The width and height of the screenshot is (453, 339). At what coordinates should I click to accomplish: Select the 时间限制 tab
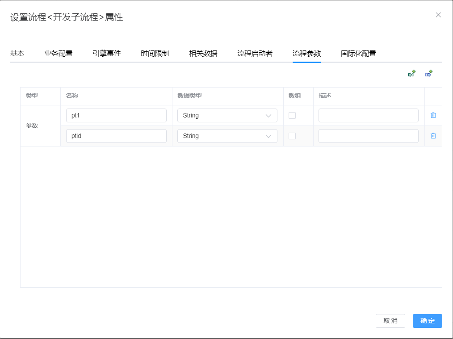coord(155,54)
